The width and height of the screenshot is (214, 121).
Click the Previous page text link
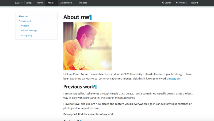182,3
